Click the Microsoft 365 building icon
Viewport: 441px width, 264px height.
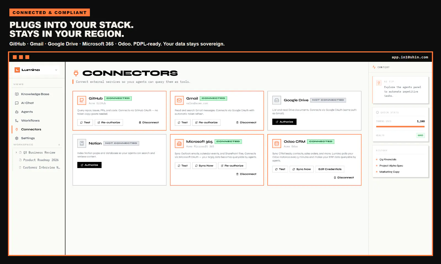(179, 143)
